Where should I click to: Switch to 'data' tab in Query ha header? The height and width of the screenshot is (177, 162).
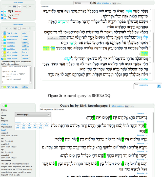coord(132,106)
